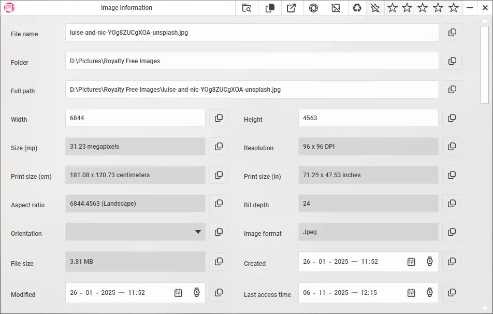Locate file in File Explorer
Image resolution: width=493 pixels, height=314 pixels.
coord(247,8)
